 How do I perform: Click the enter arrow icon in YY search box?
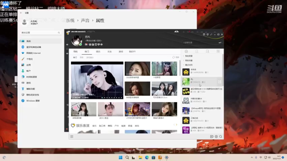[220, 43]
